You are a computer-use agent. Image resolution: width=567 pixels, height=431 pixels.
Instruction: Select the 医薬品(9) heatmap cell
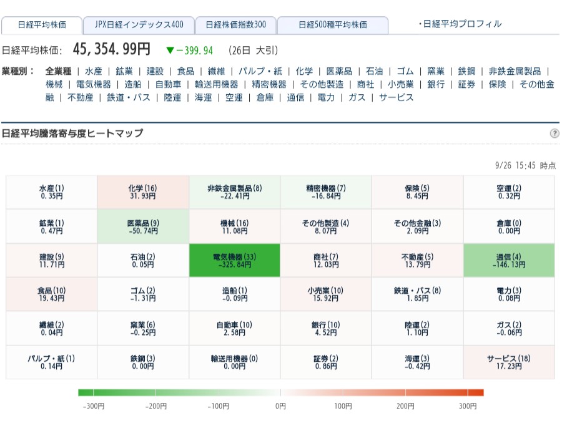coord(143,226)
